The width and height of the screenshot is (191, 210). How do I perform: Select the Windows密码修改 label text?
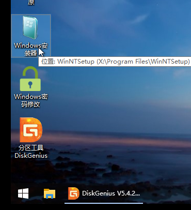(x=31, y=100)
